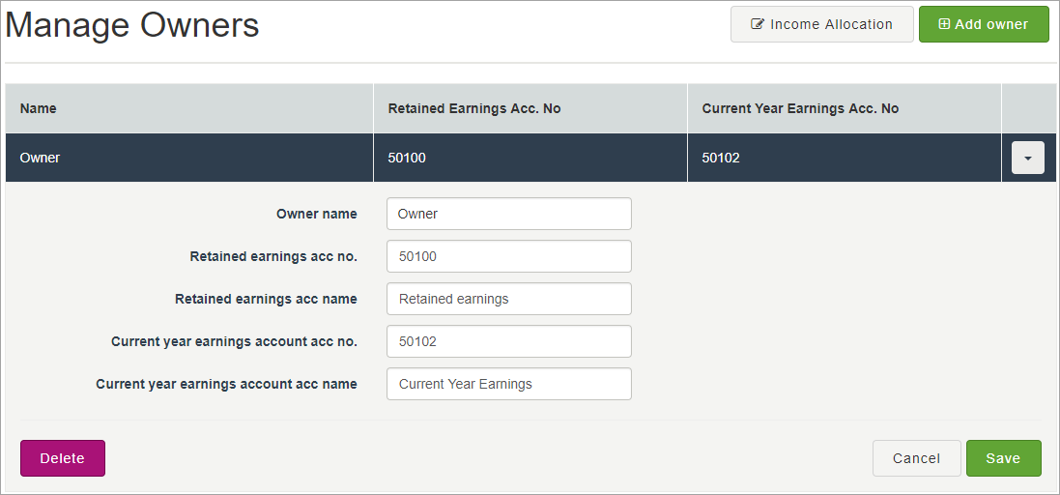Click the 'Retained earnings acc name' label
The height and width of the screenshot is (495, 1060).
point(266,299)
